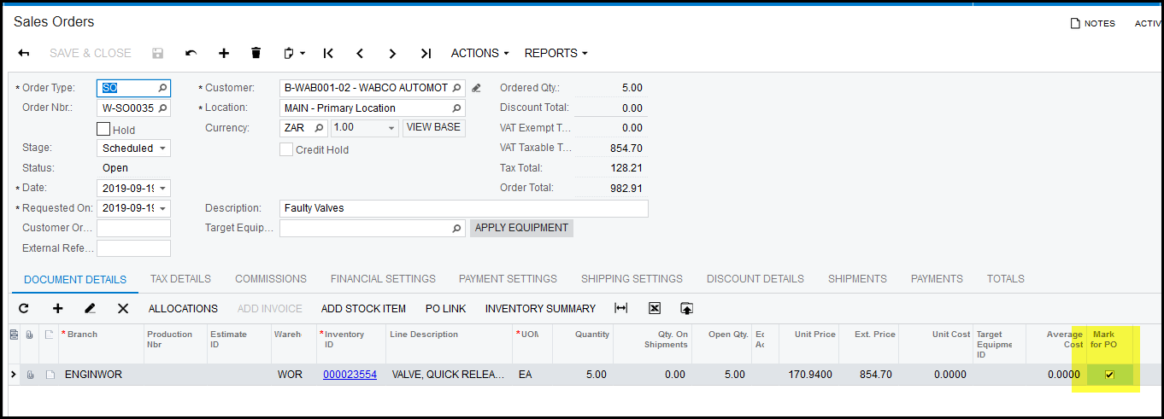
Task: Click the Fit to Screen columns icon
Action: pos(621,308)
